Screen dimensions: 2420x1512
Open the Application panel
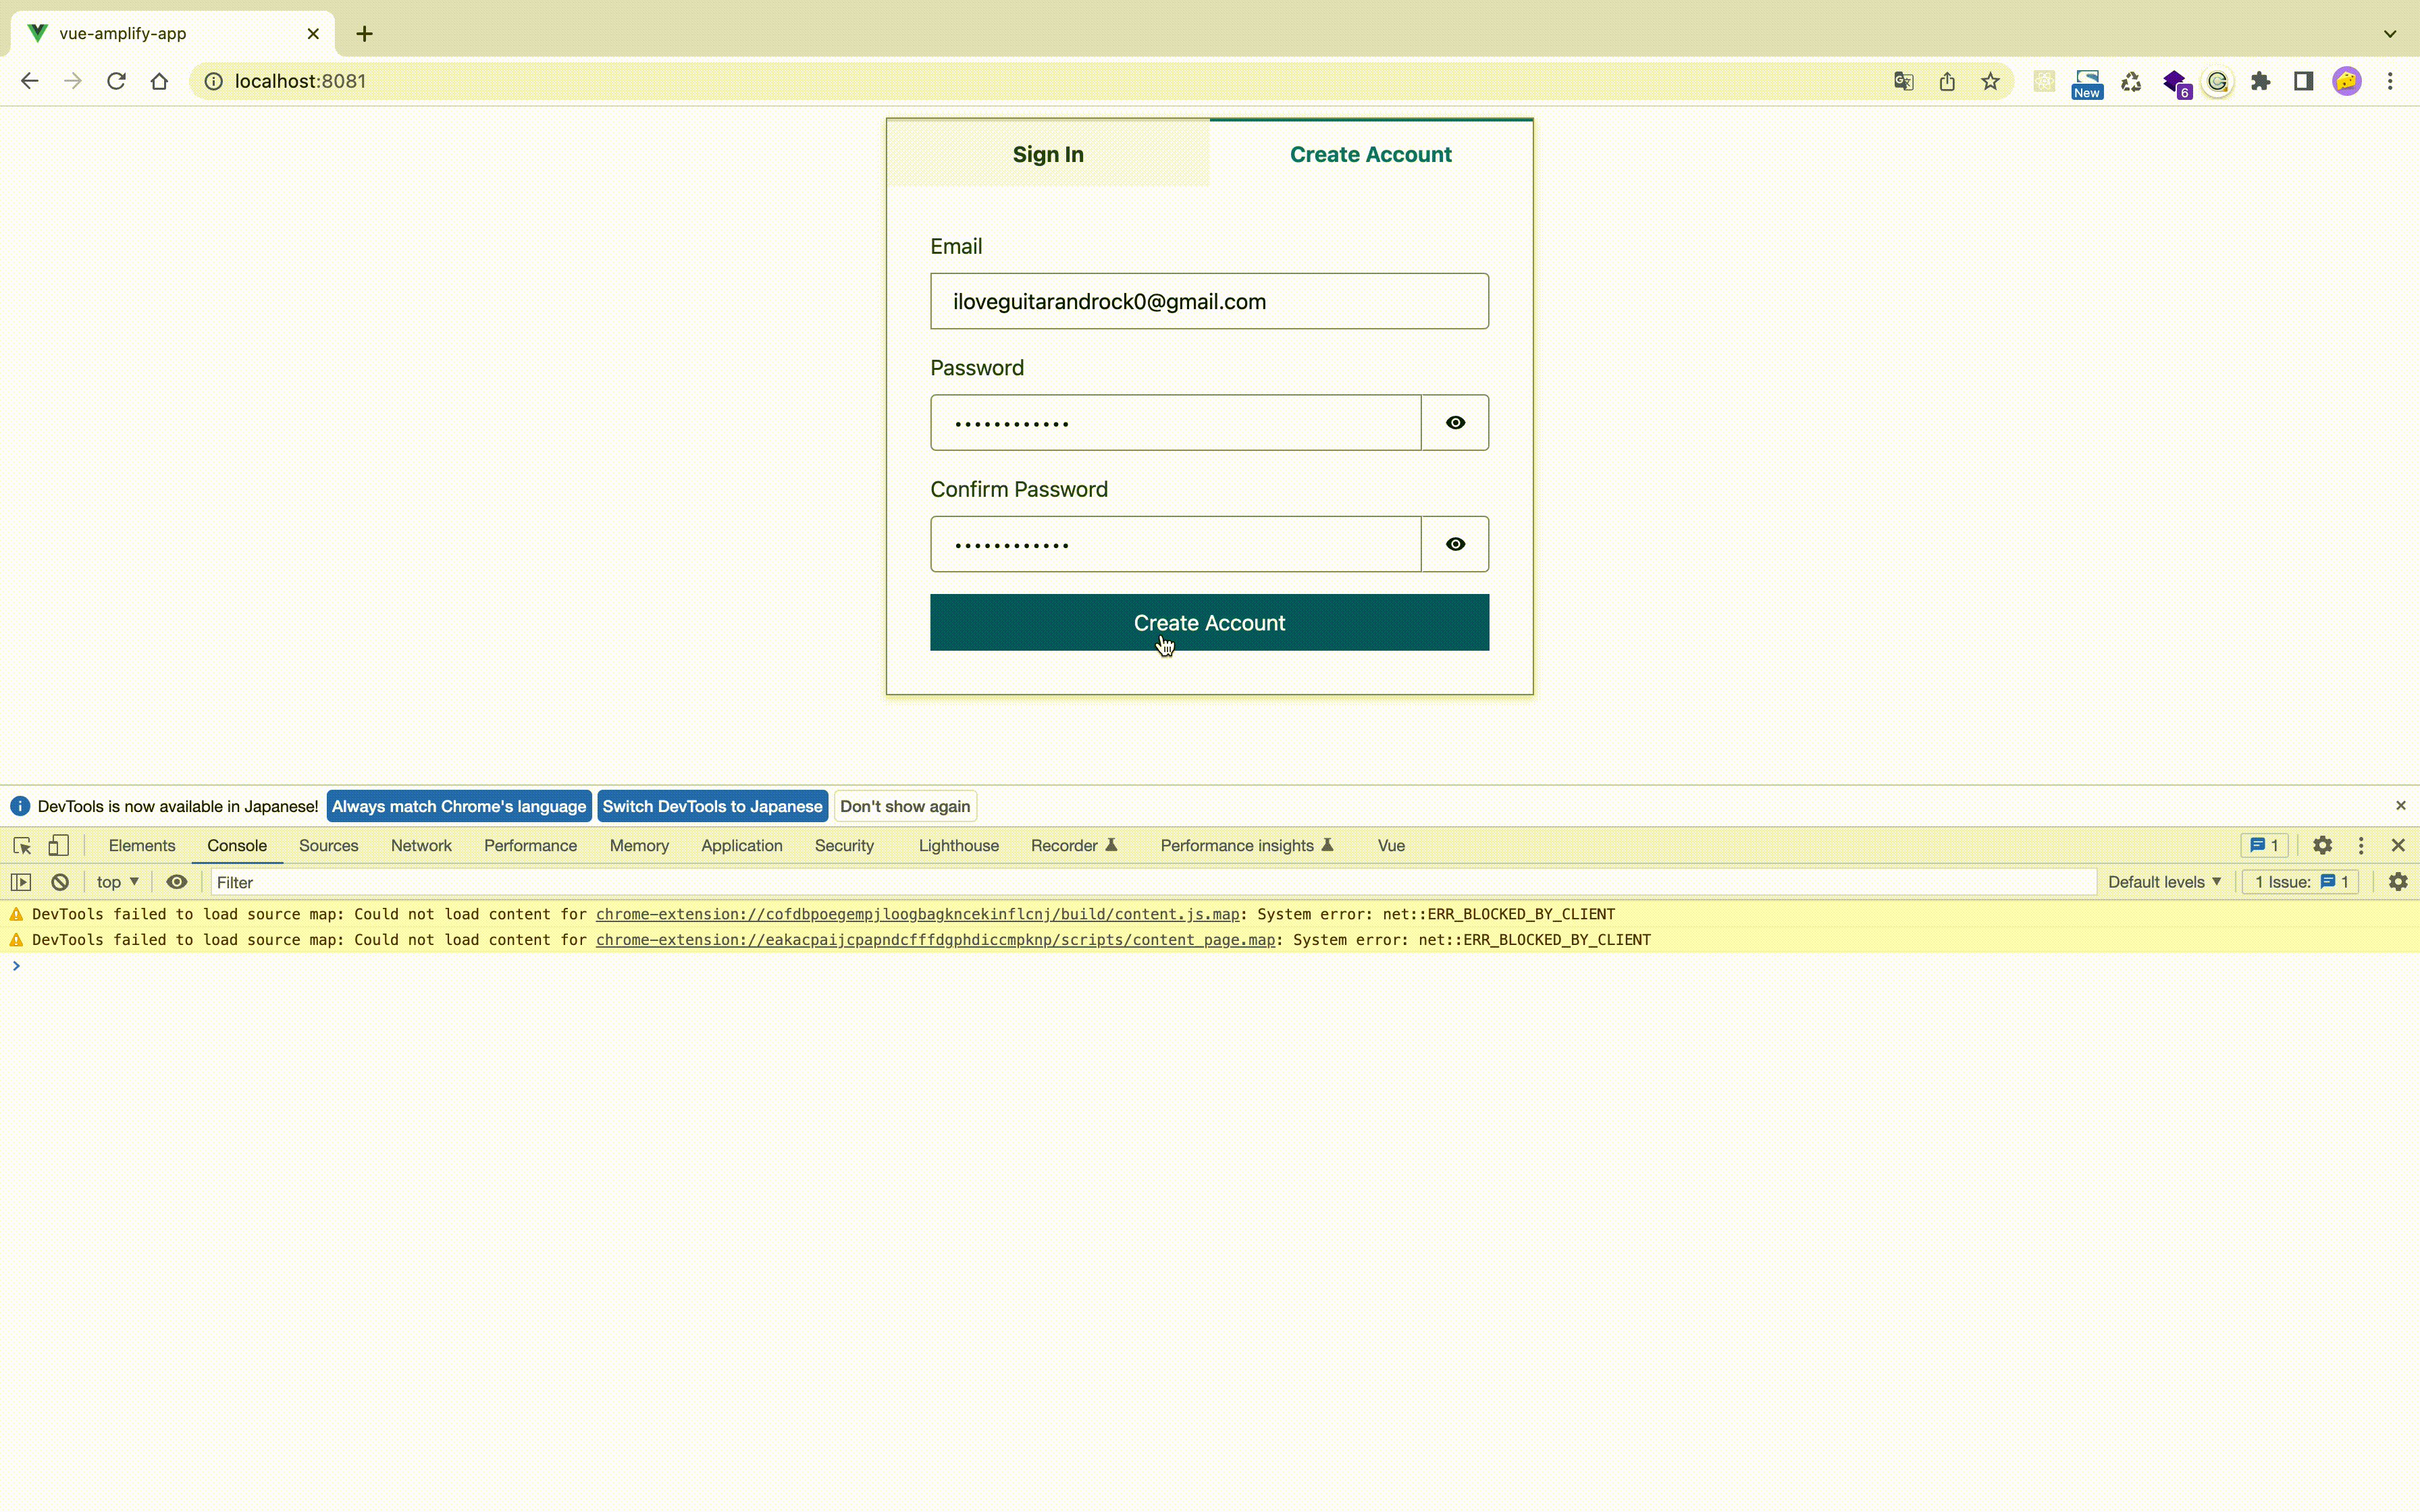tap(741, 845)
